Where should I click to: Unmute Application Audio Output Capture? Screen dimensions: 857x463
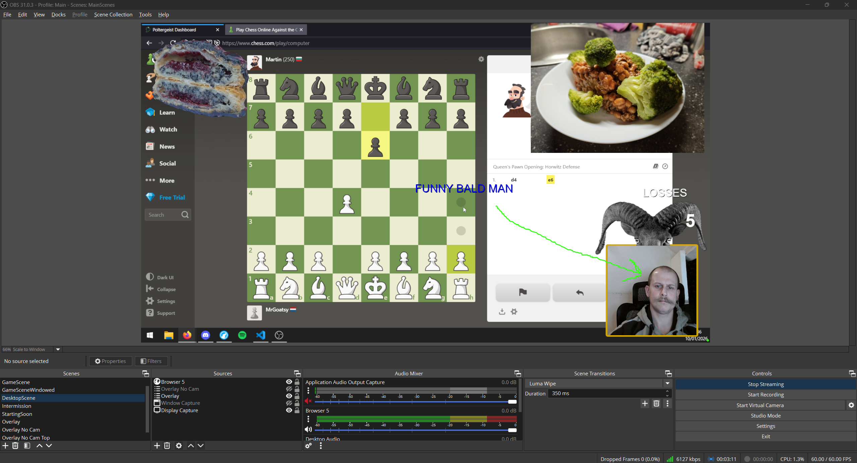click(308, 401)
